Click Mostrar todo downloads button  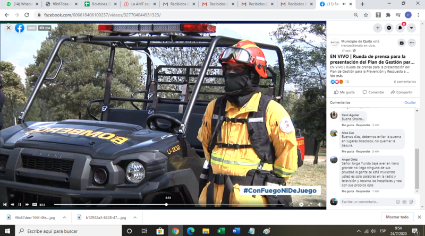point(397,217)
